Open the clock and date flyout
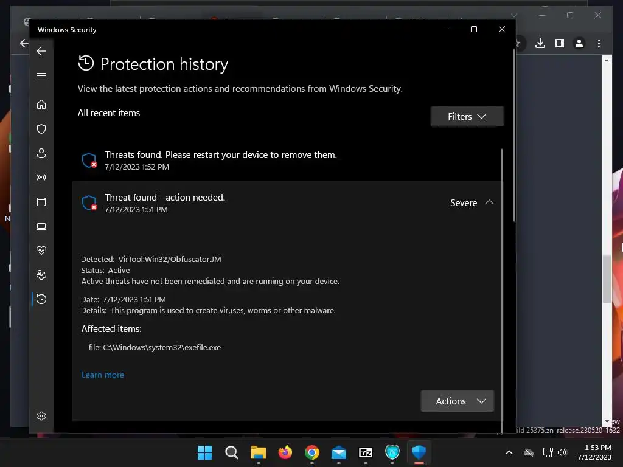Viewport: 623px width, 467px height. point(594,452)
